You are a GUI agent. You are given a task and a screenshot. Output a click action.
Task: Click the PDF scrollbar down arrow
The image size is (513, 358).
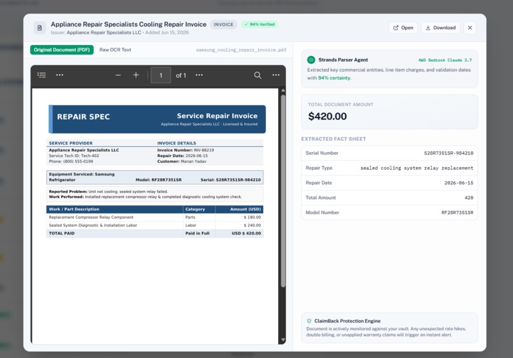(283, 340)
